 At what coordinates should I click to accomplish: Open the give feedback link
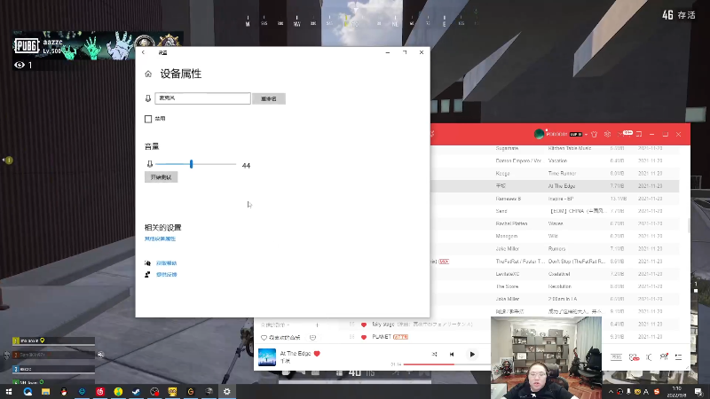pos(166,275)
